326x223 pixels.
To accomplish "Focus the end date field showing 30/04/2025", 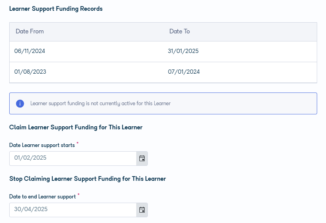I will coord(73,210).
